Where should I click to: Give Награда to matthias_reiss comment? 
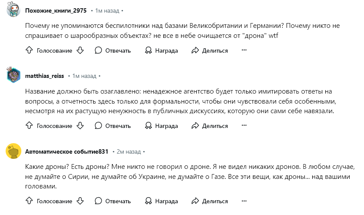coord(162,126)
